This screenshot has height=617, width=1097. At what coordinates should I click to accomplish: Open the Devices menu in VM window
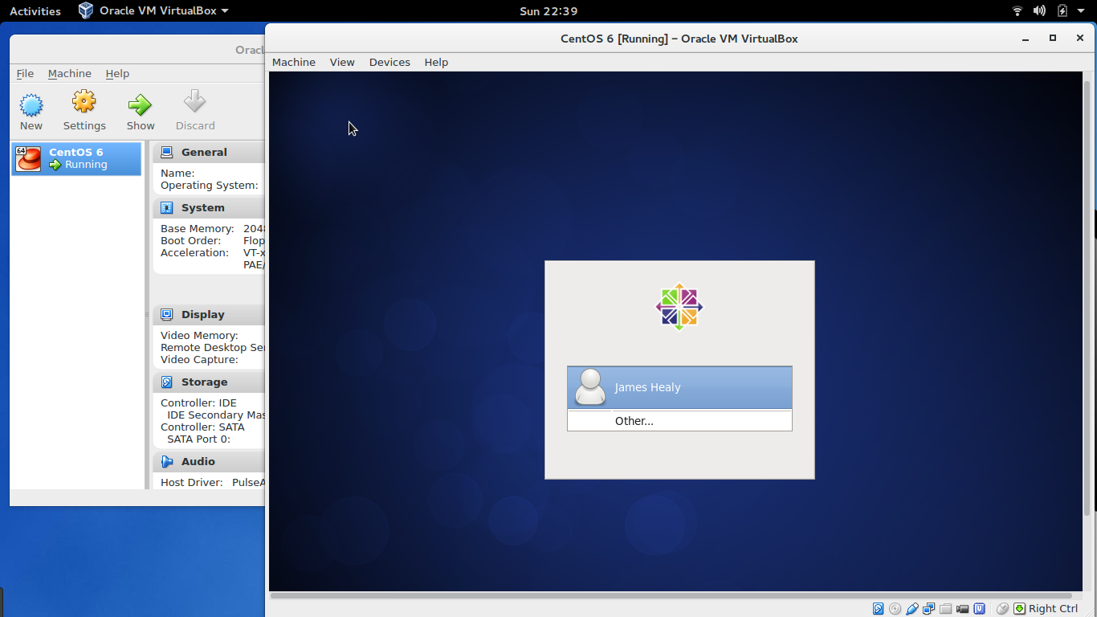(x=389, y=62)
